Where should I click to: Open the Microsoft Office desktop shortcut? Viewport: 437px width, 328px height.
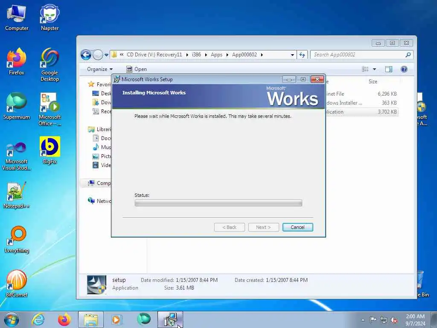[50, 109]
